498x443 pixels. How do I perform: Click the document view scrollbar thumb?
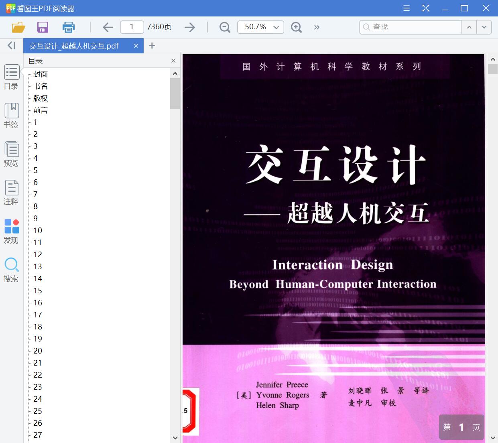[493, 69]
